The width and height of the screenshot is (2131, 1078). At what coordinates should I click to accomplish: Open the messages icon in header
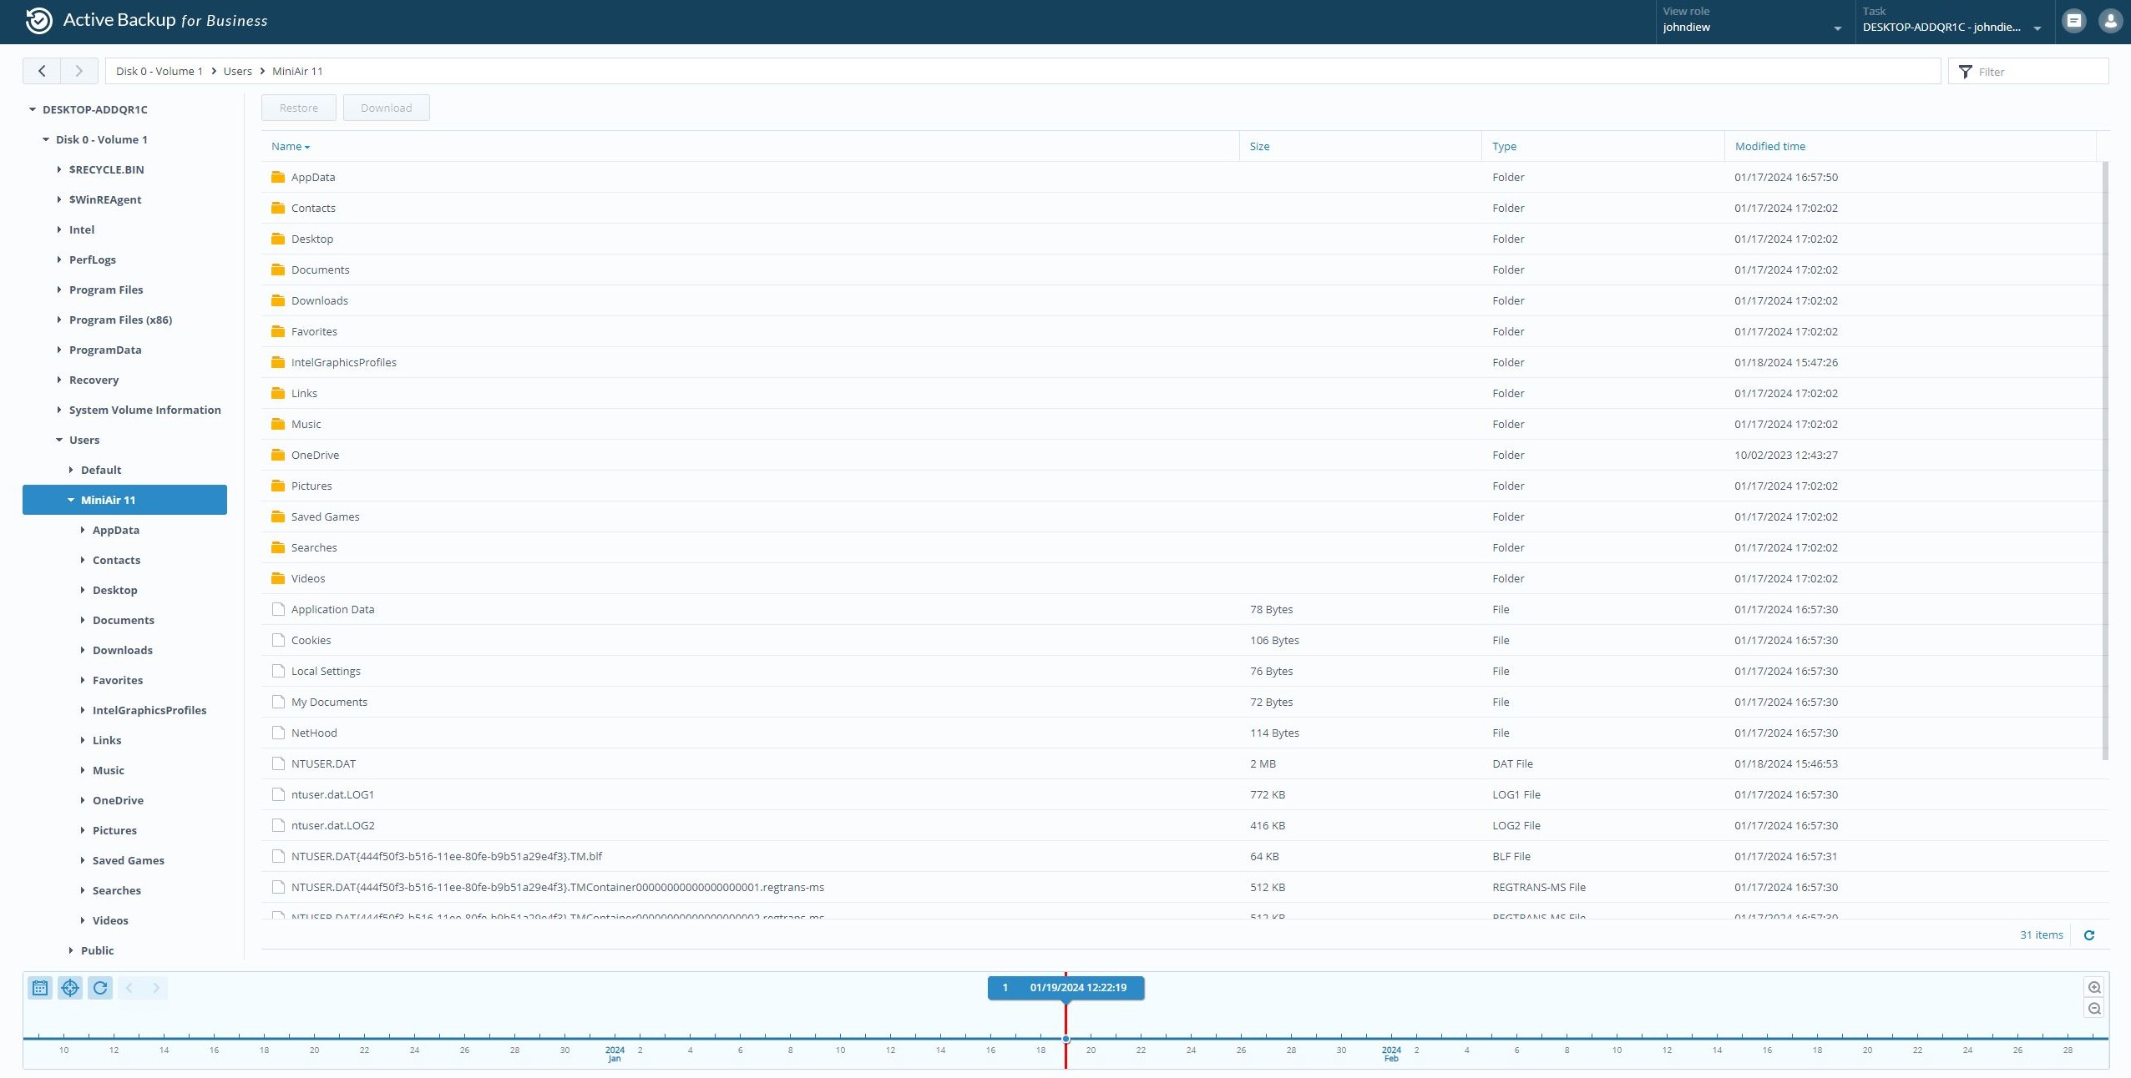[x=2074, y=21]
